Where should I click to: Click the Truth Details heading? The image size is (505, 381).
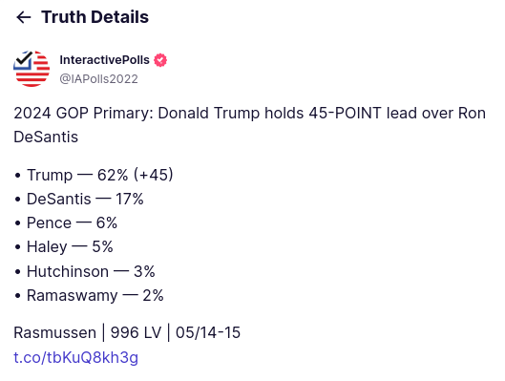coord(95,17)
